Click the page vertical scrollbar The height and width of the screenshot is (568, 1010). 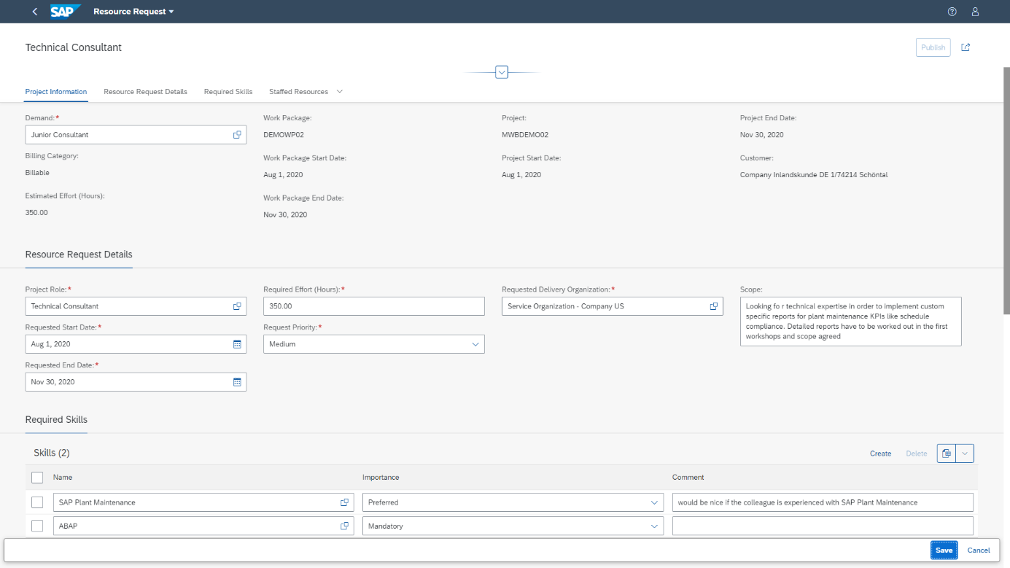click(x=1006, y=191)
